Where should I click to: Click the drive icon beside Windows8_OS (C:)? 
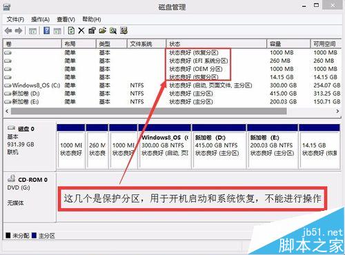pyautogui.click(x=8, y=85)
